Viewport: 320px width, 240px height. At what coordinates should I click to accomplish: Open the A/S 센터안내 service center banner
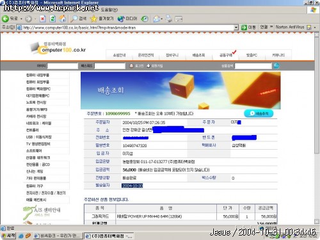click(42, 212)
